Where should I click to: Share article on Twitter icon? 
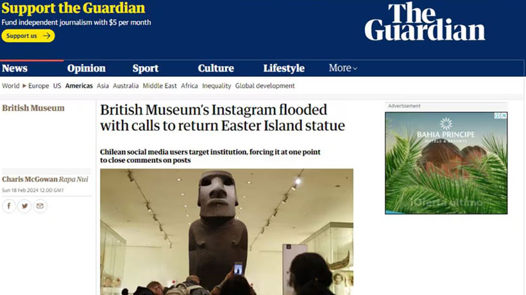(x=24, y=206)
